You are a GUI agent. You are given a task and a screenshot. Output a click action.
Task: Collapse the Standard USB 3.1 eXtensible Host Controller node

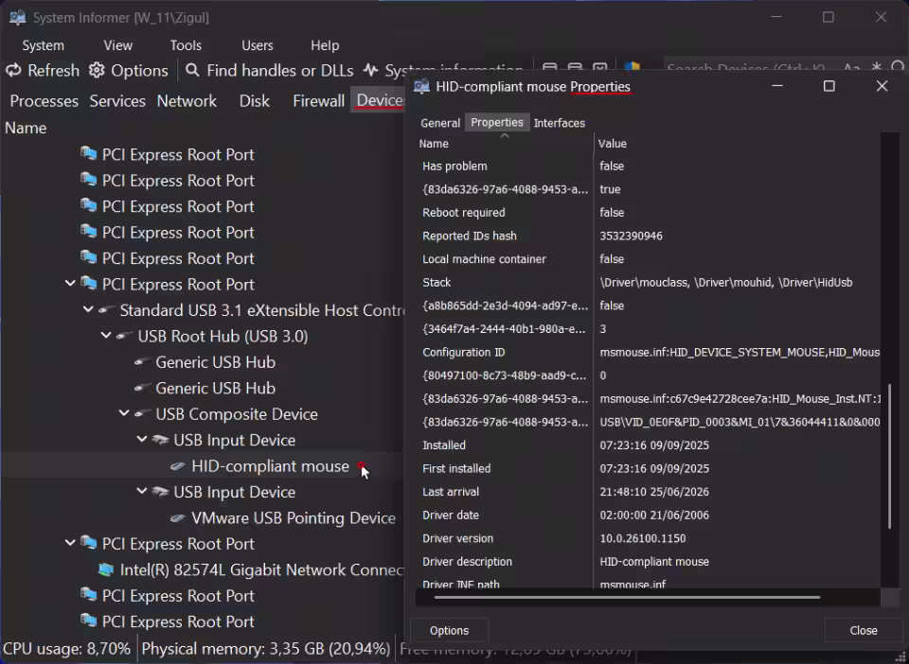88,310
